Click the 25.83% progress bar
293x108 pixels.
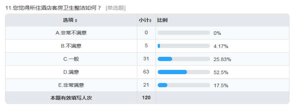184,59
